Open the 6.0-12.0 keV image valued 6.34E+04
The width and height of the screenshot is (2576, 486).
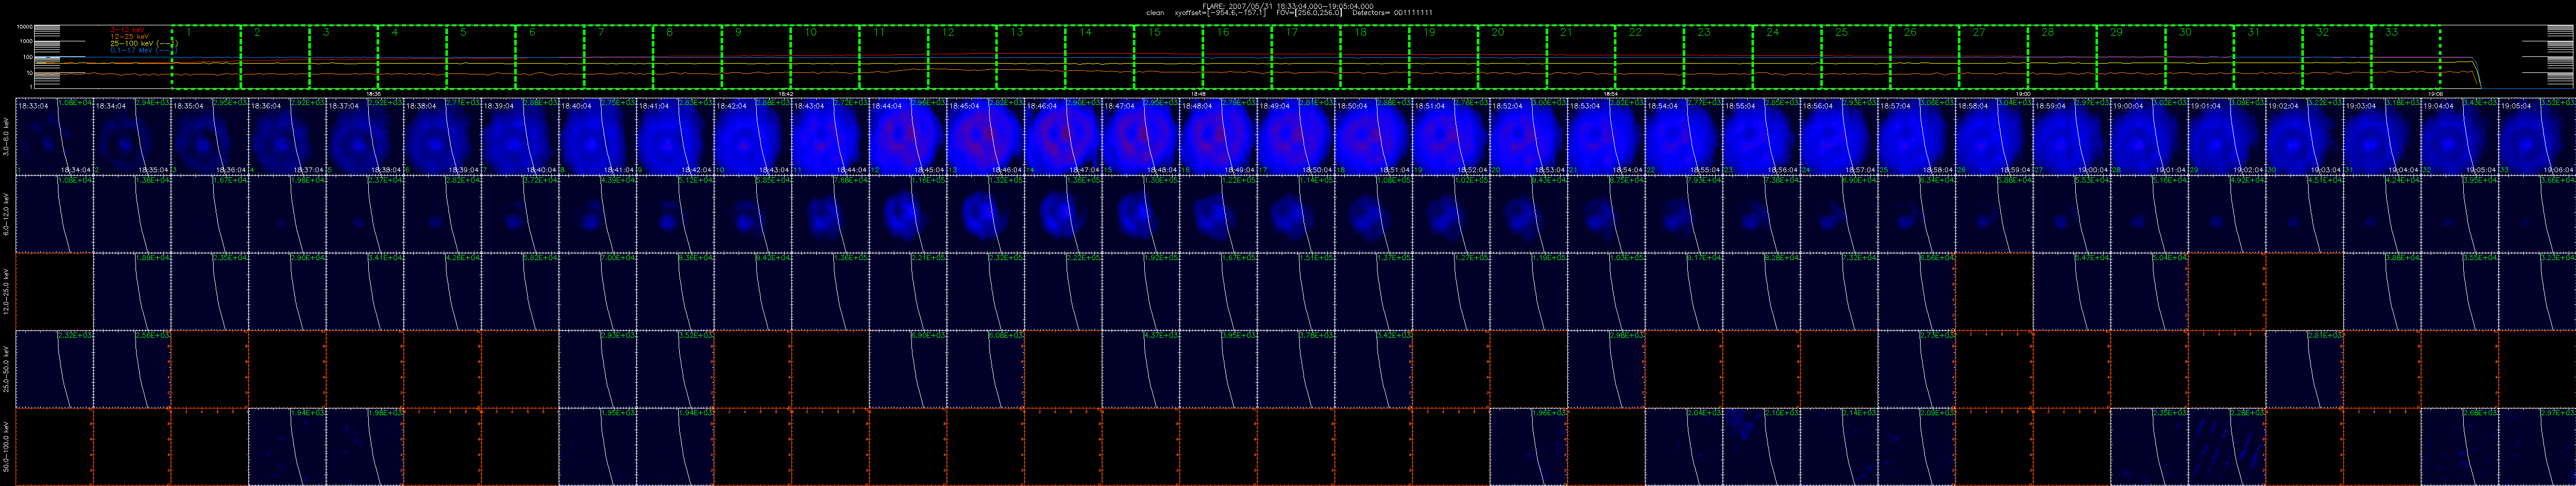coord(1917,213)
